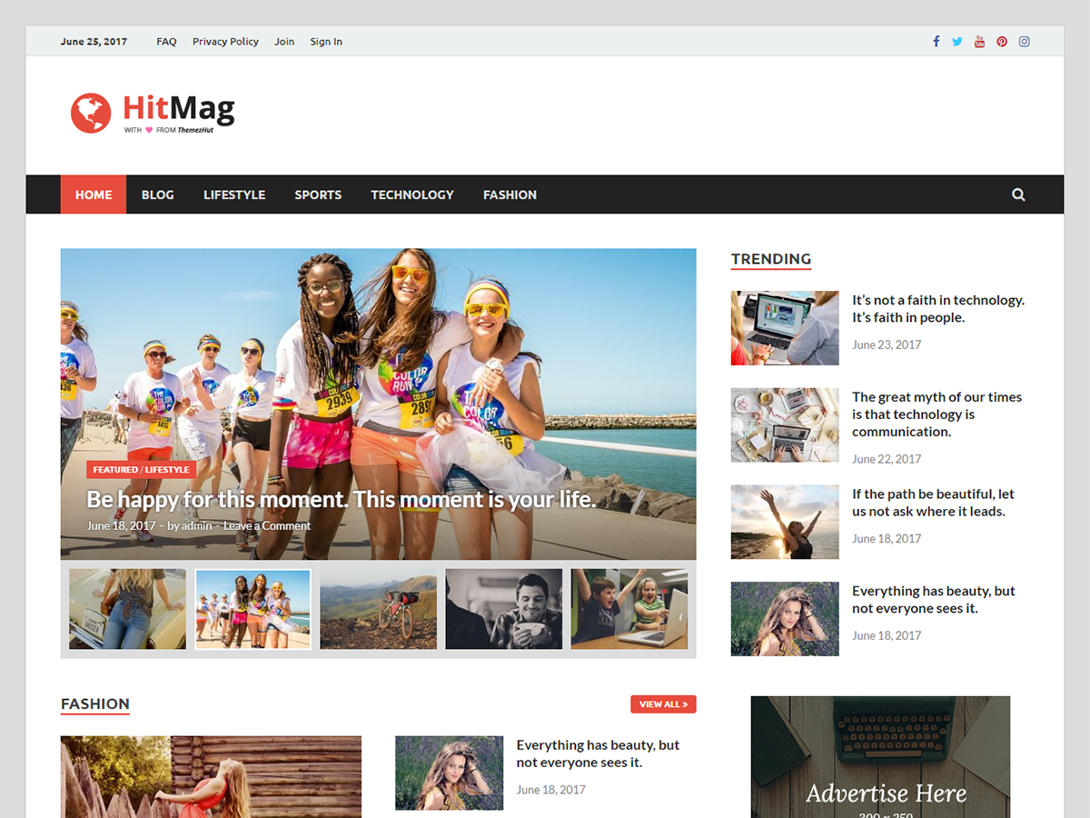1090x818 pixels.
Task: Open the FAQ link
Action: (x=166, y=42)
